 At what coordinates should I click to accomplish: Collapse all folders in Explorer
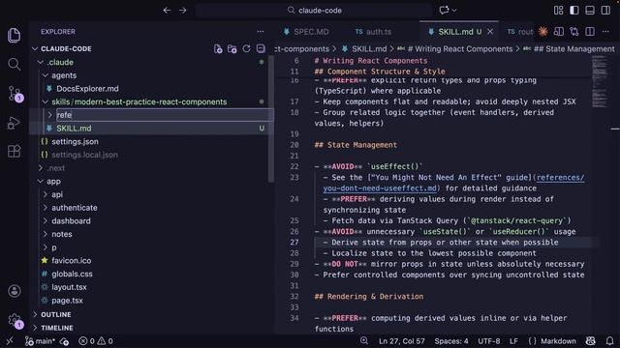pos(261,49)
